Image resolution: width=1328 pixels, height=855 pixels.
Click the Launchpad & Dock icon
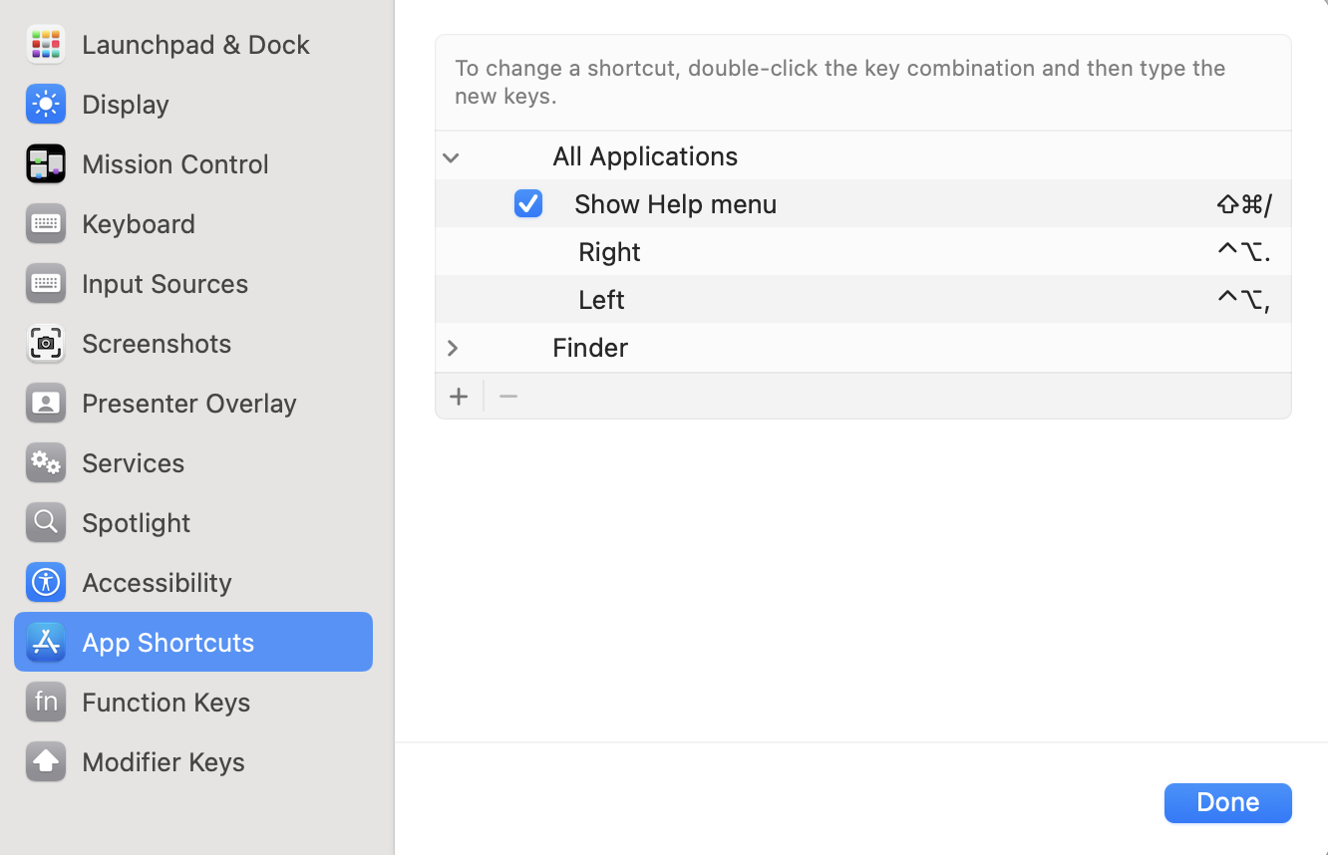[46, 44]
